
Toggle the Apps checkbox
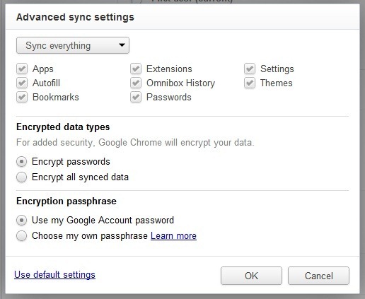(x=22, y=69)
